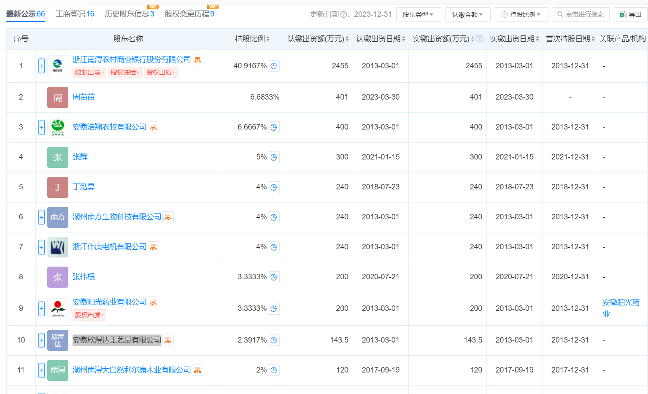Switch to the 最新公示 66 tab

tap(25, 14)
